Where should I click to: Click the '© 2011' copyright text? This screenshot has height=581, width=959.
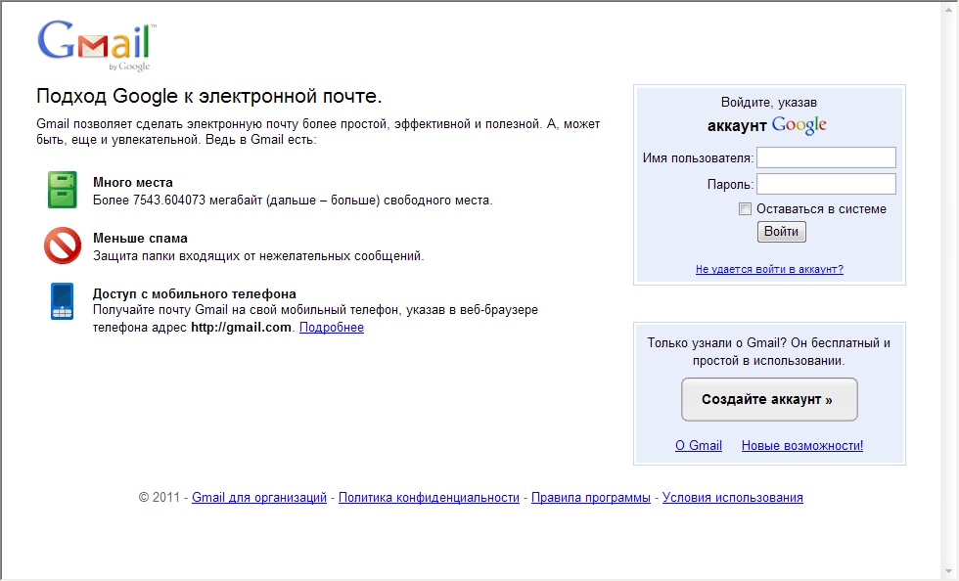pyautogui.click(x=159, y=498)
